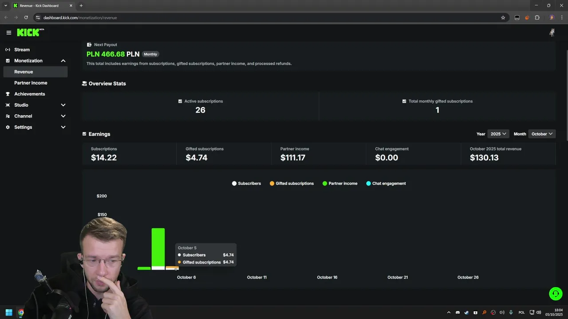Click the Monthly payout badge

(150, 54)
